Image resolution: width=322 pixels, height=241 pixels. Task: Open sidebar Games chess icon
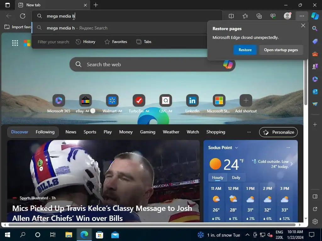click(315, 67)
